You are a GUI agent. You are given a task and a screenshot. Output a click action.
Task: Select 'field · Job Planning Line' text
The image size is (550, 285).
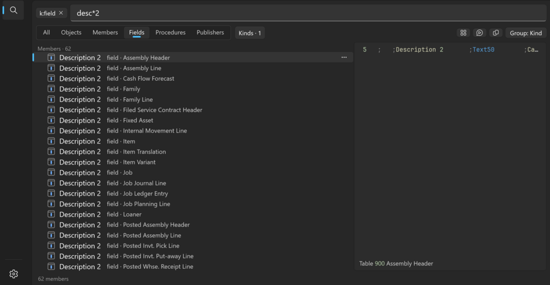(x=139, y=204)
